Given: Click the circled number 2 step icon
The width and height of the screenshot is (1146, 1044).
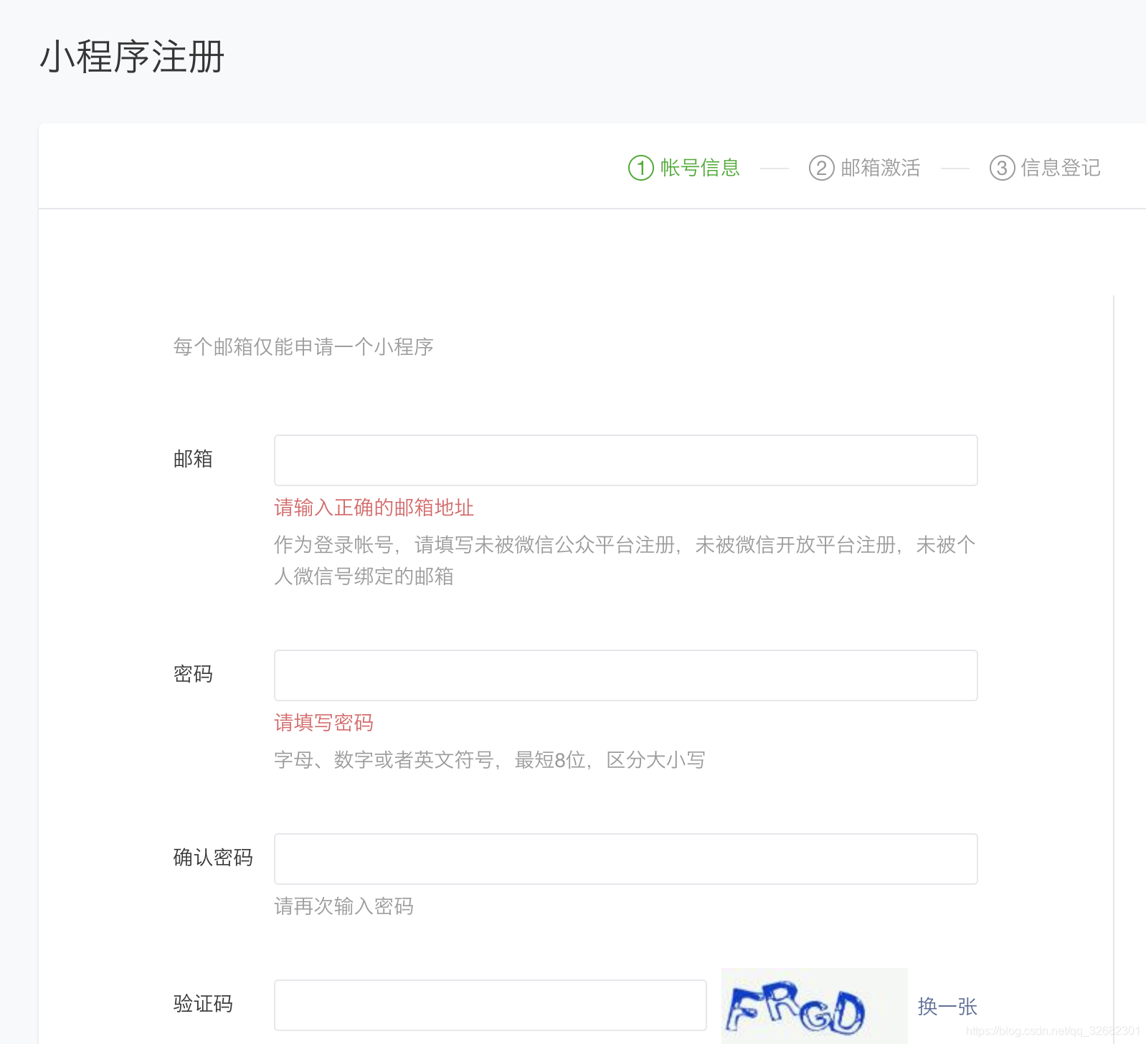Looking at the screenshot, I should (x=822, y=169).
